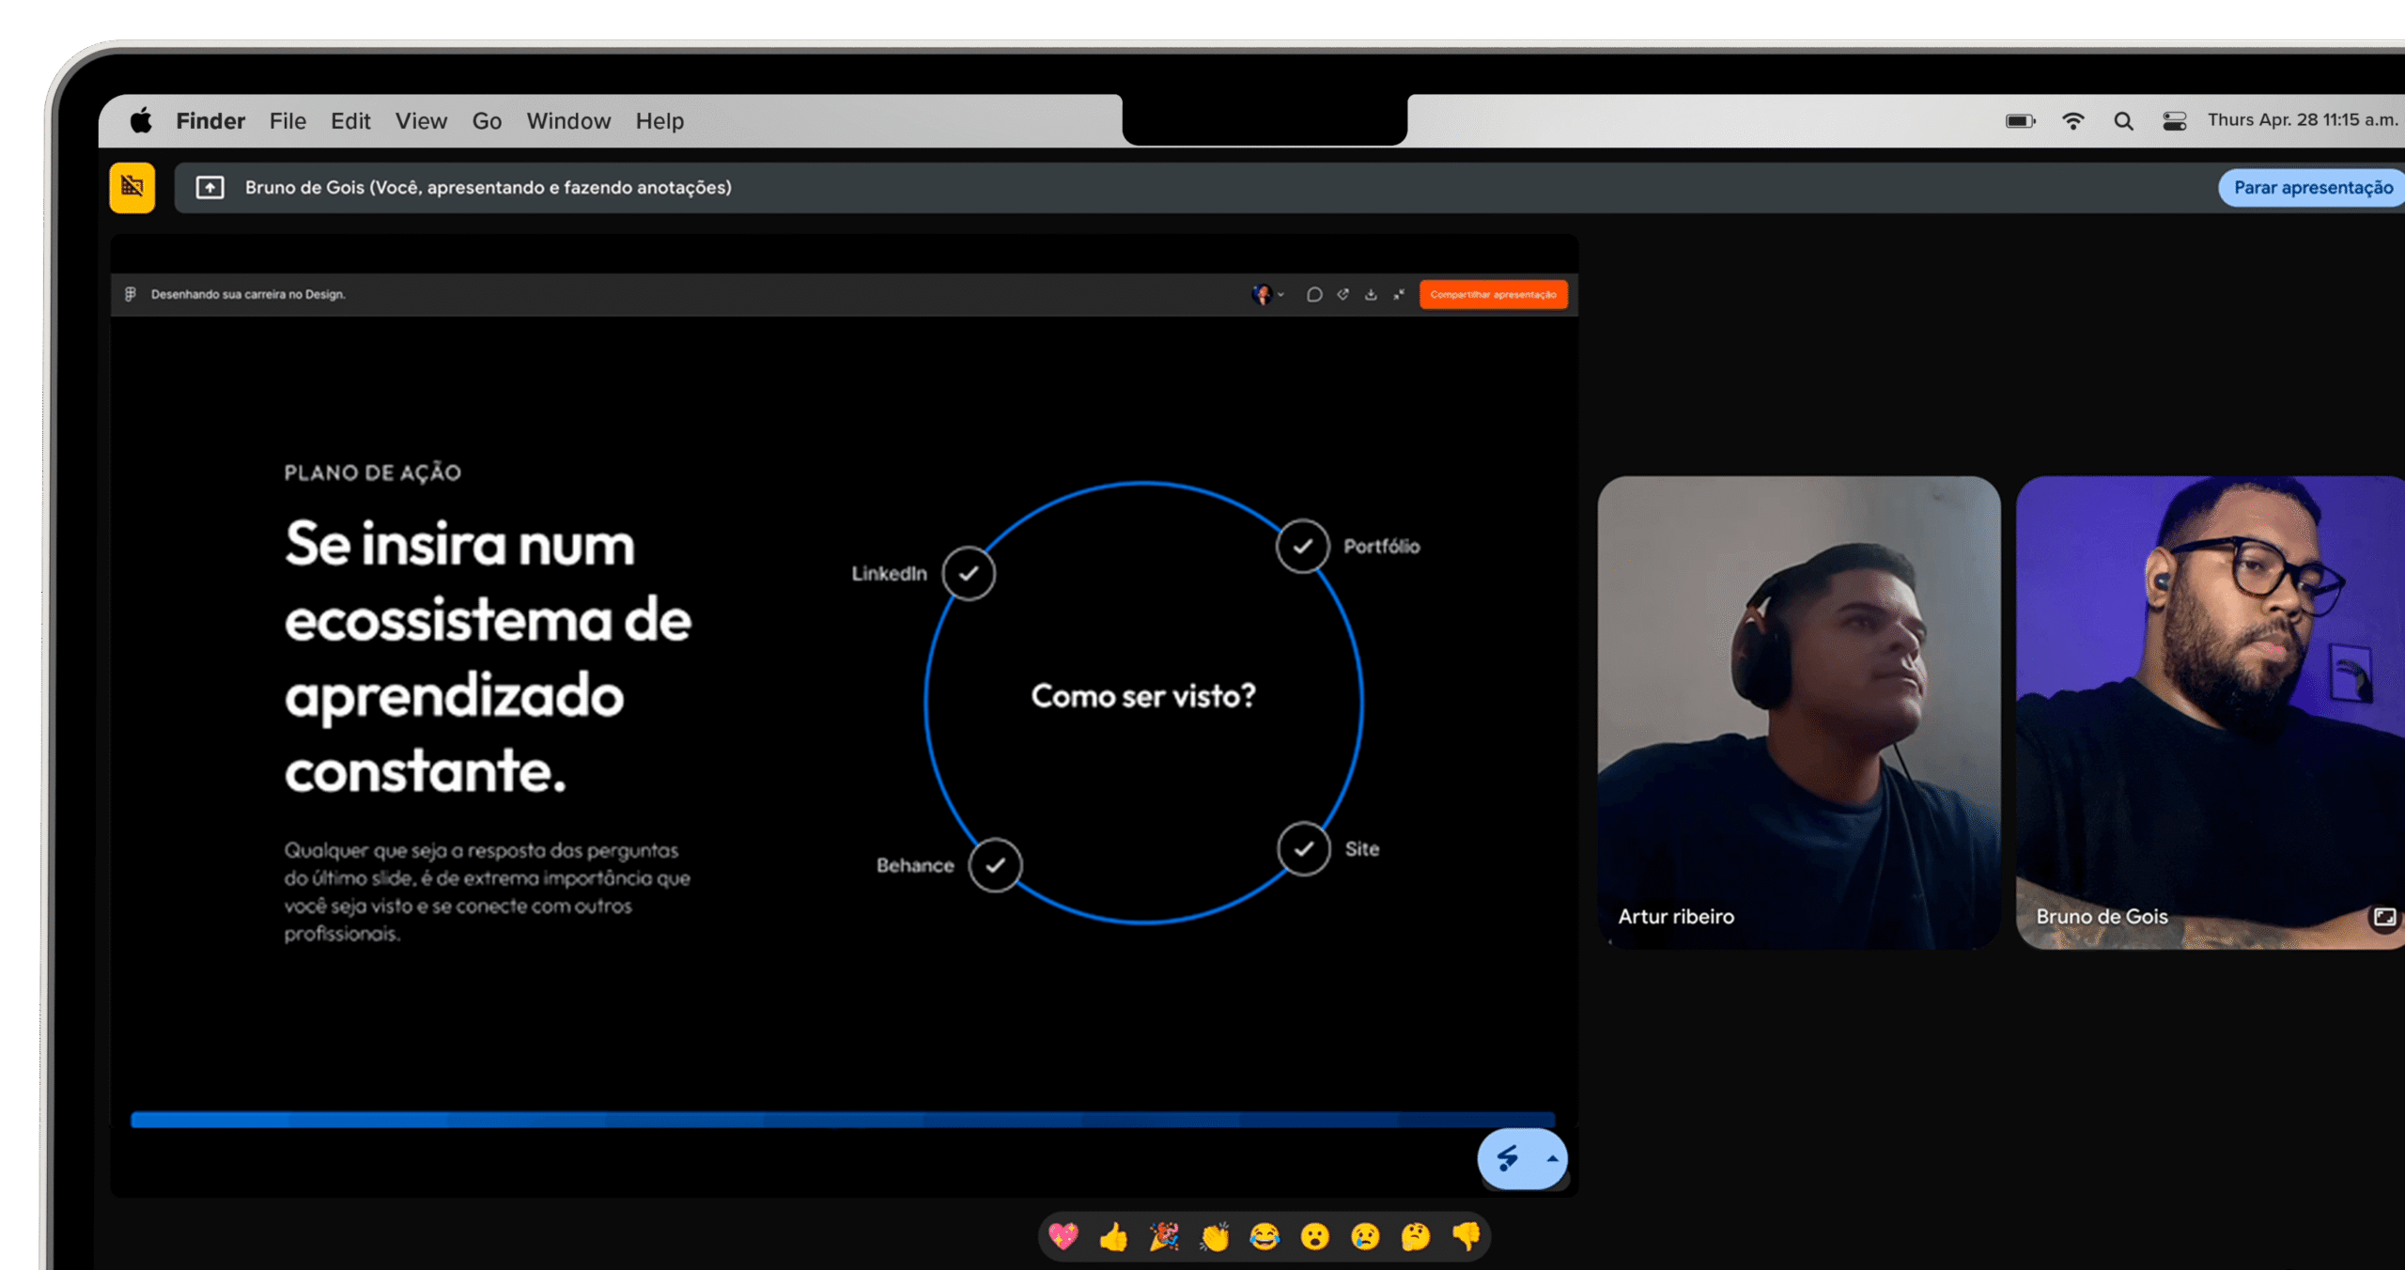The height and width of the screenshot is (1270, 2405).
Task: Open the Go menu
Action: coord(487,120)
